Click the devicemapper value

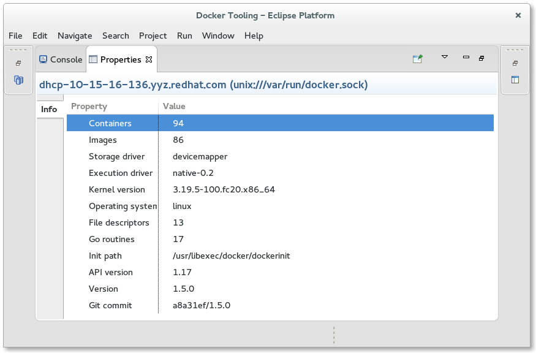[x=200, y=157]
